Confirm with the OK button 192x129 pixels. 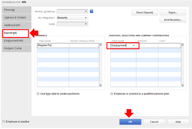[130, 122]
